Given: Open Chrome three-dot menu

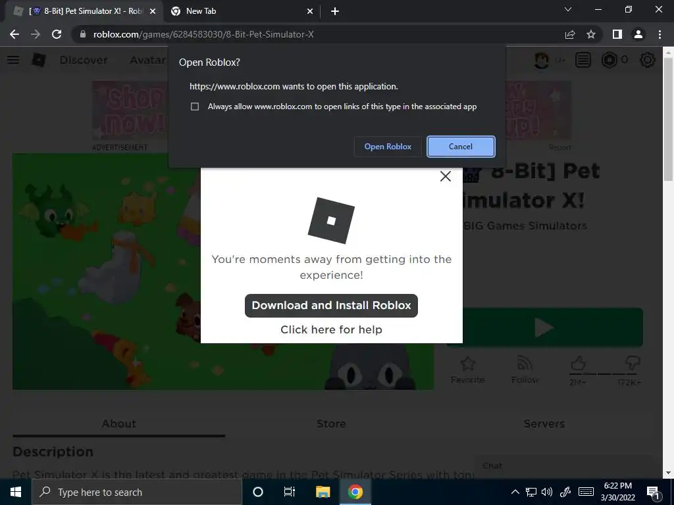Looking at the screenshot, I should click(660, 34).
